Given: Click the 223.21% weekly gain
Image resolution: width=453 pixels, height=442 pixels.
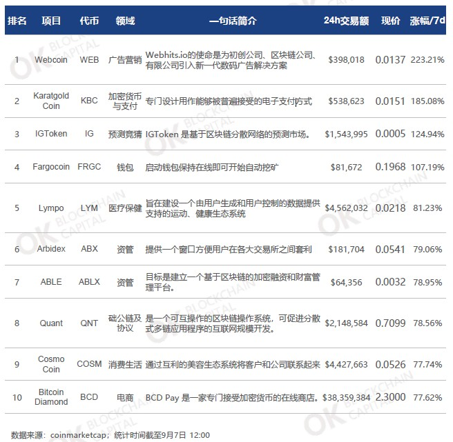Looking at the screenshot, I should click(x=427, y=60).
